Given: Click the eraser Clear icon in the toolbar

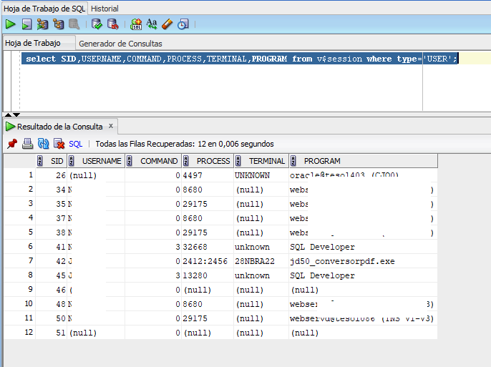Looking at the screenshot, I should (x=167, y=24).
